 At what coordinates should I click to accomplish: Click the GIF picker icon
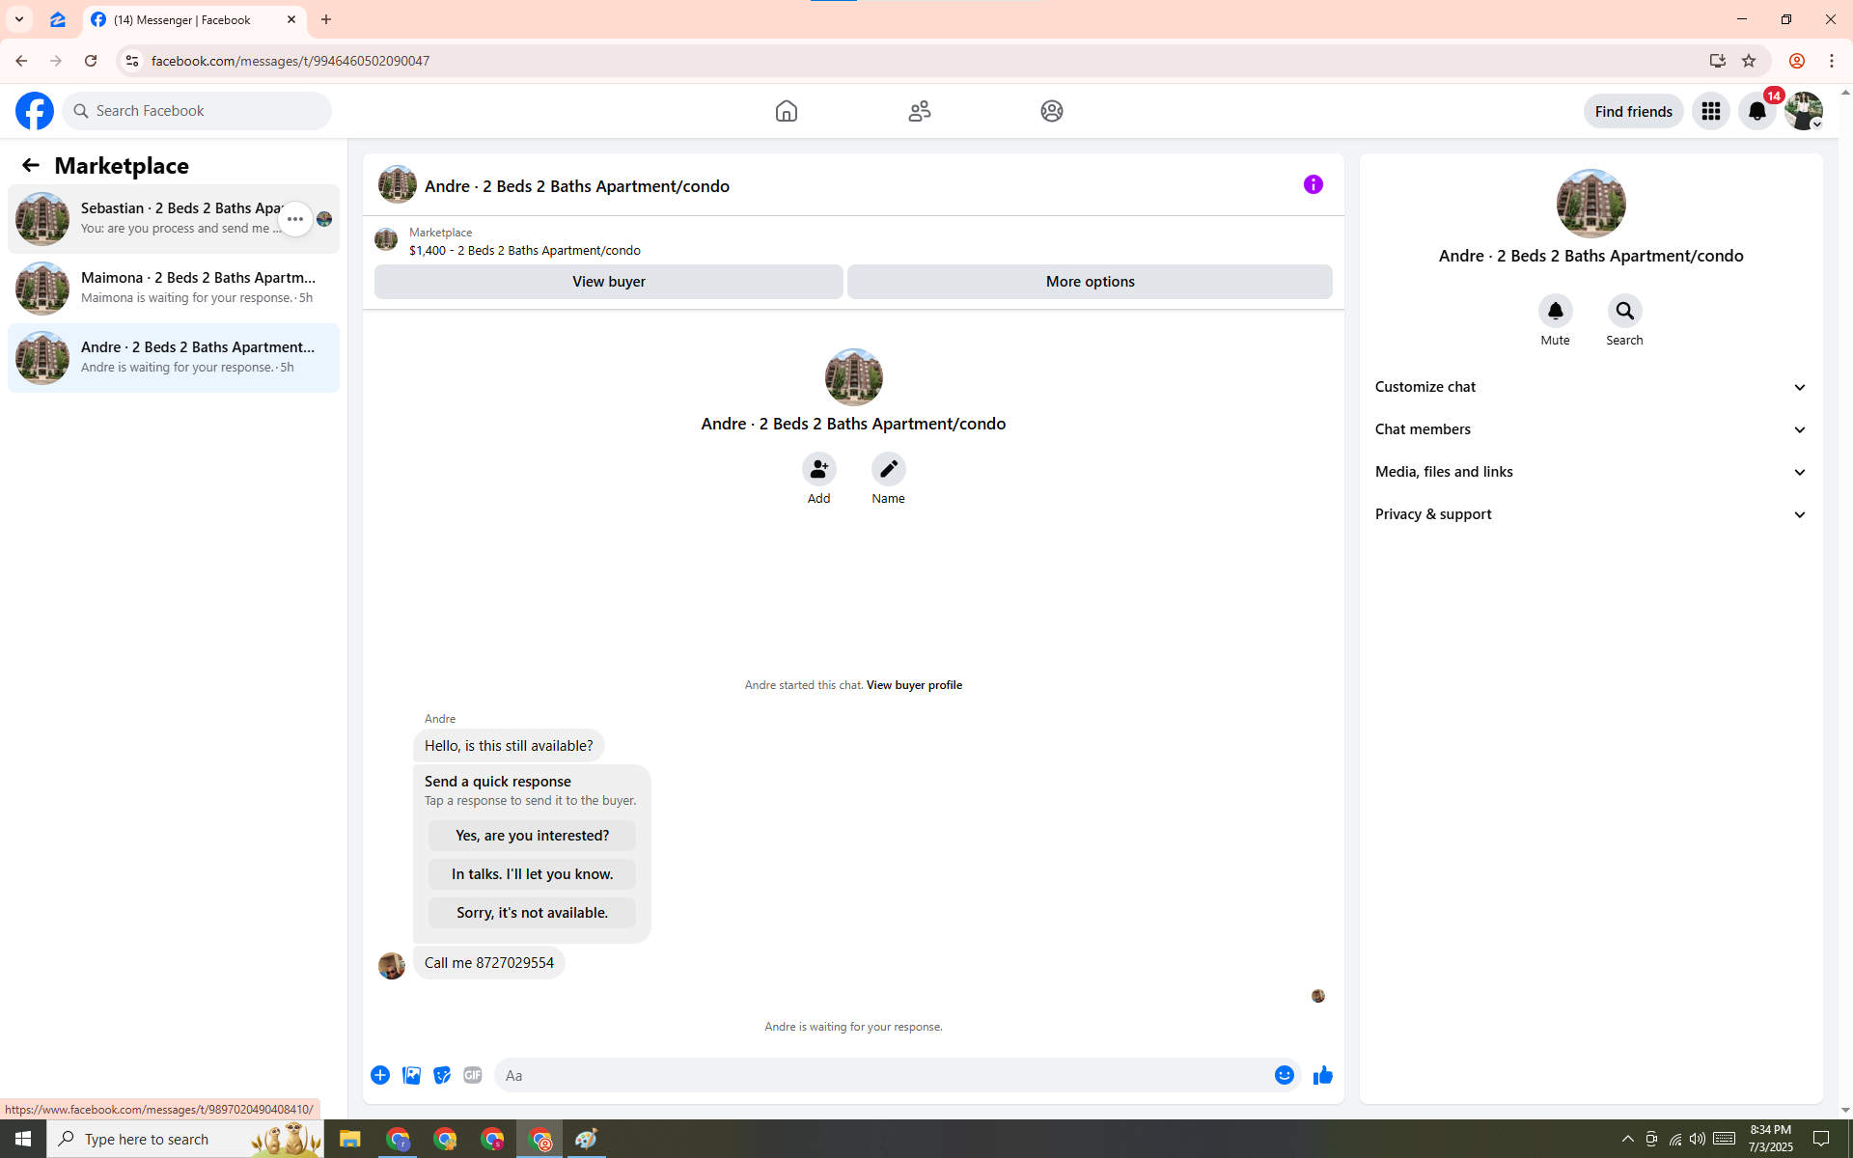pyautogui.click(x=472, y=1075)
